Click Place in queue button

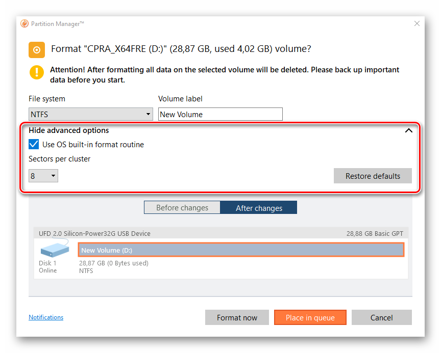pyautogui.click(x=310, y=317)
